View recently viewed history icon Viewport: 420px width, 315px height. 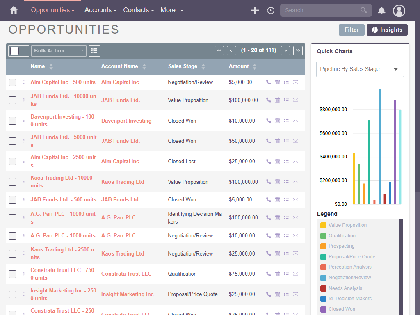point(270,10)
